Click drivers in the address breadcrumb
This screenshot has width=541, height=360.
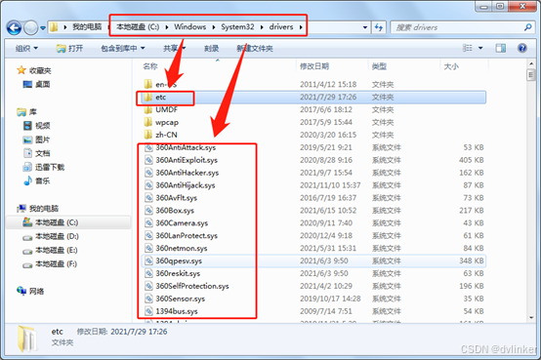281,27
